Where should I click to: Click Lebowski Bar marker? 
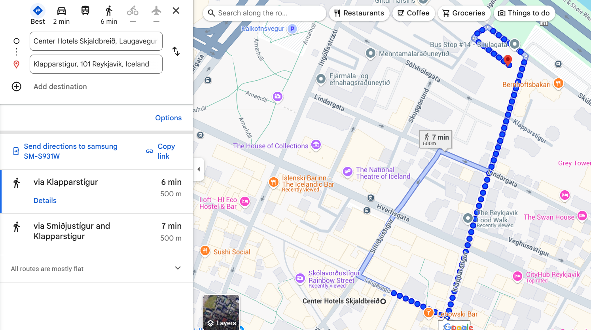coord(428,313)
